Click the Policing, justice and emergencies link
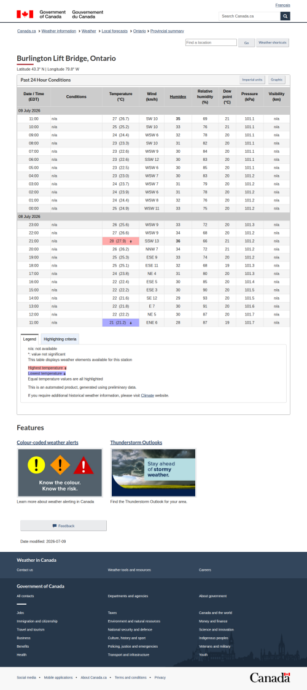The width and height of the screenshot is (307, 690). point(133,646)
